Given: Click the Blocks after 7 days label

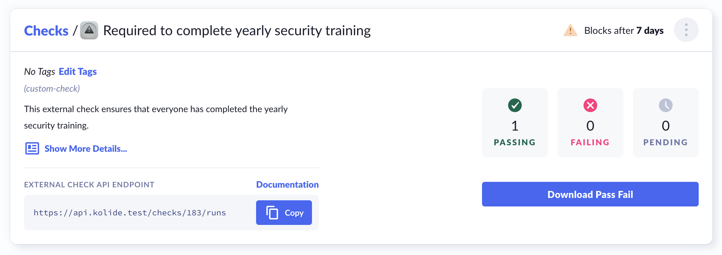Looking at the screenshot, I should (x=624, y=31).
